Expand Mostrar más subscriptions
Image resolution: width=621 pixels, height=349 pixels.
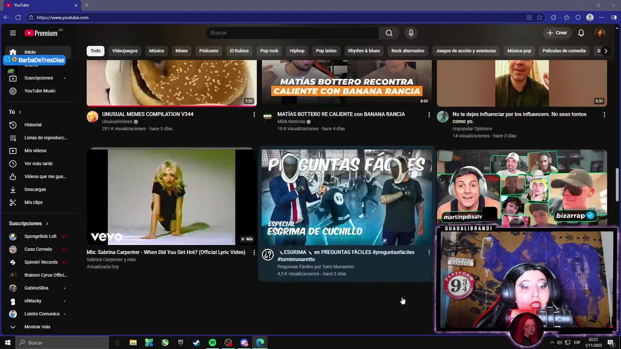(38, 327)
